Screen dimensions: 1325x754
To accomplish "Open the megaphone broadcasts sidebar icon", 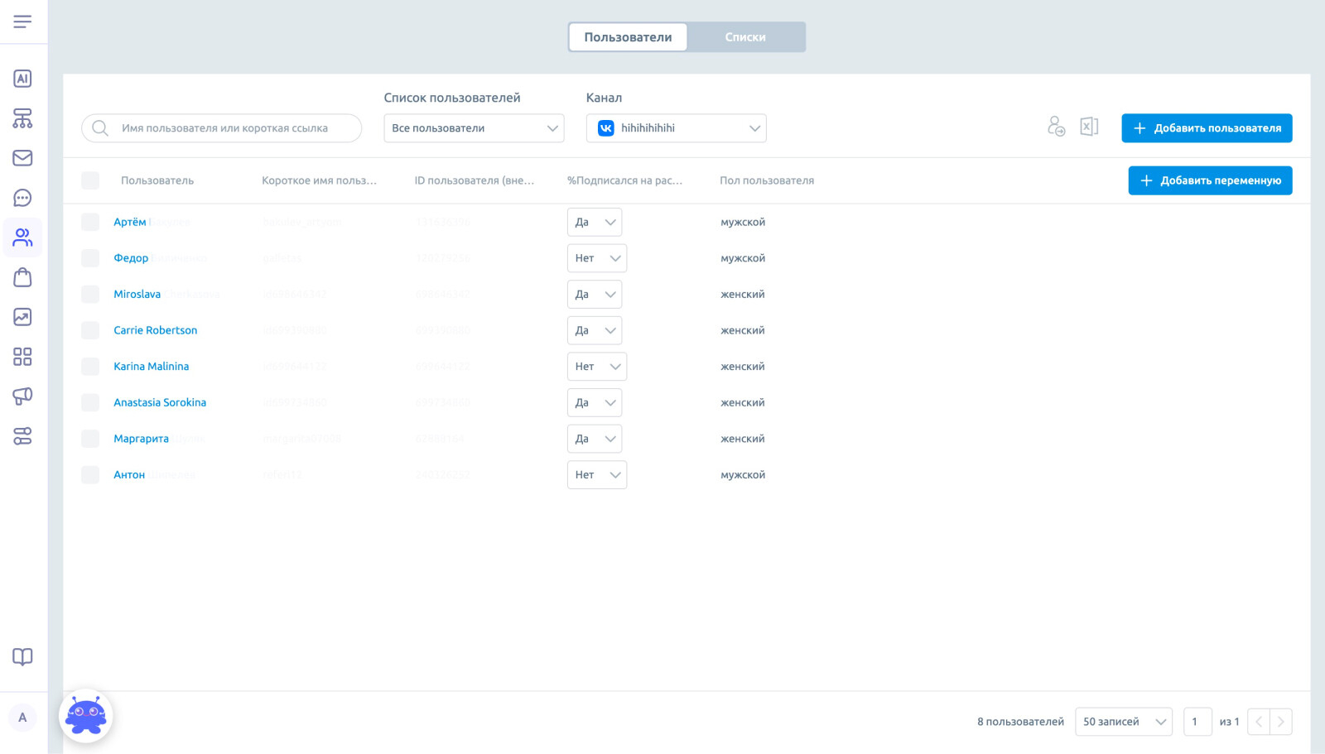I will [22, 396].
